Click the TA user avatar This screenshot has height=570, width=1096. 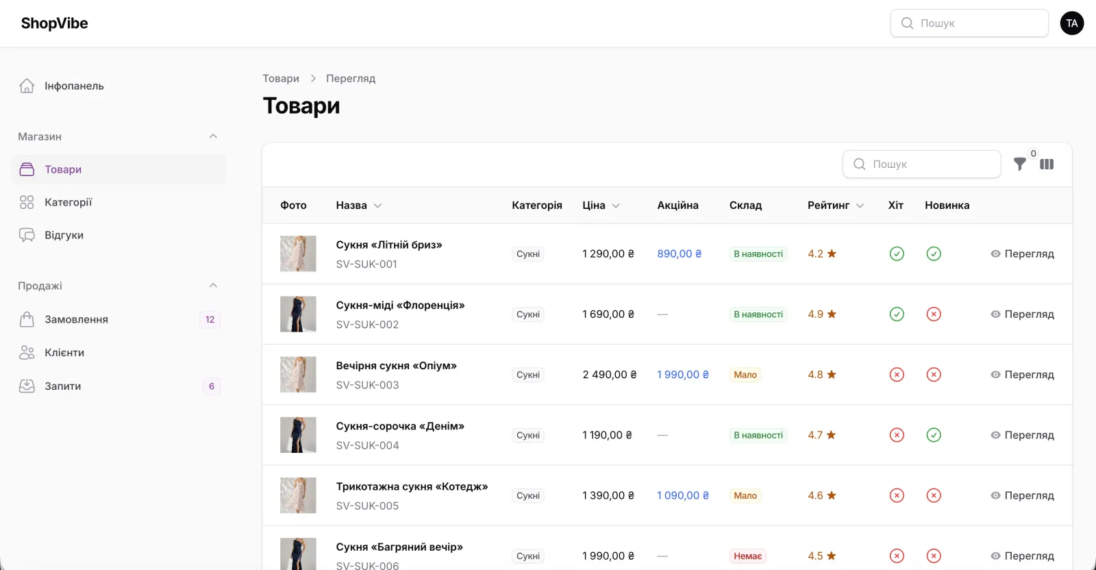(x=1072, y=23)
